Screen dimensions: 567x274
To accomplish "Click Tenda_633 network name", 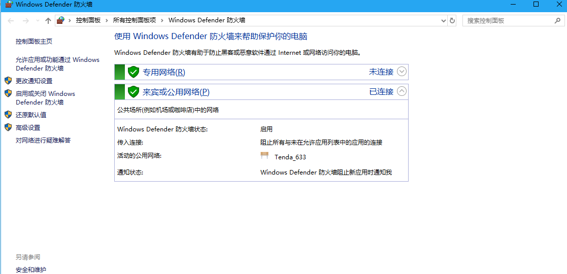I will [x=290, y=157].
